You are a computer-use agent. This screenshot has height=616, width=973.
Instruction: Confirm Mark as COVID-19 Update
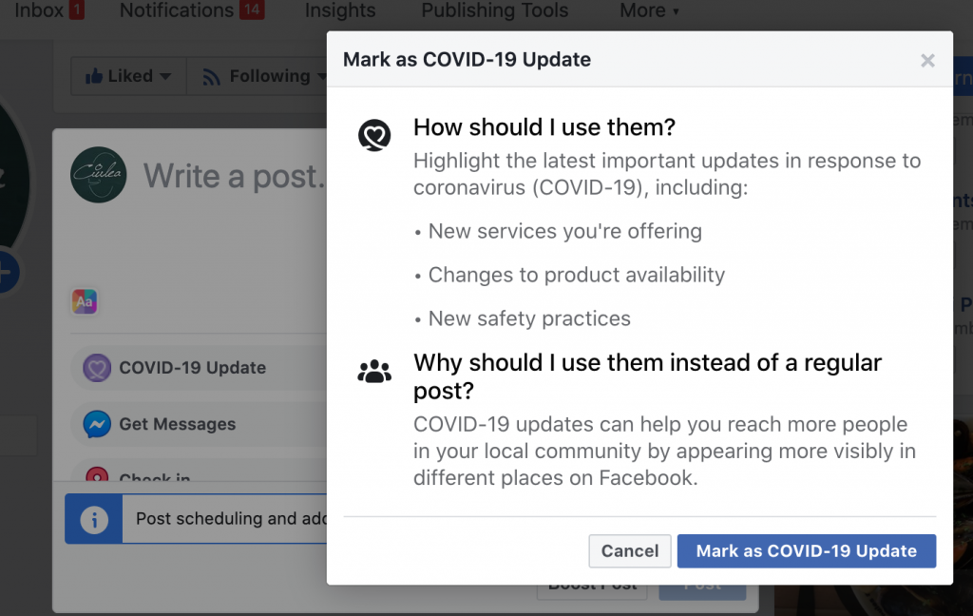click(x=806, y=550)
